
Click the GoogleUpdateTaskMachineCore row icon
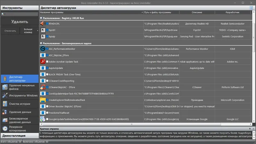tap(43, 119)
